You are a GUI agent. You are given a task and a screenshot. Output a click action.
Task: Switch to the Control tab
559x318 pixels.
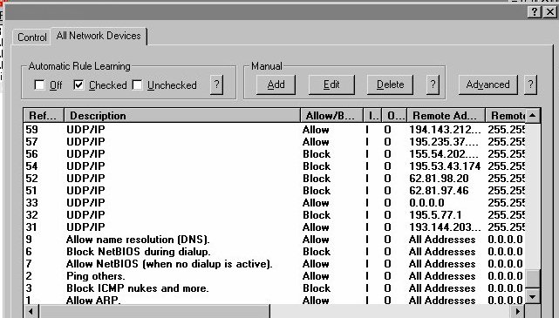click(31, 37)
